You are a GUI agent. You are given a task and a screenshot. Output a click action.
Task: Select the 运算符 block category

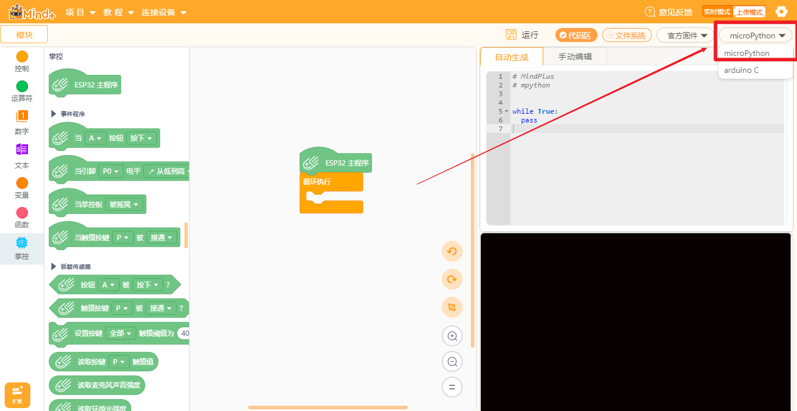(22, 91)
